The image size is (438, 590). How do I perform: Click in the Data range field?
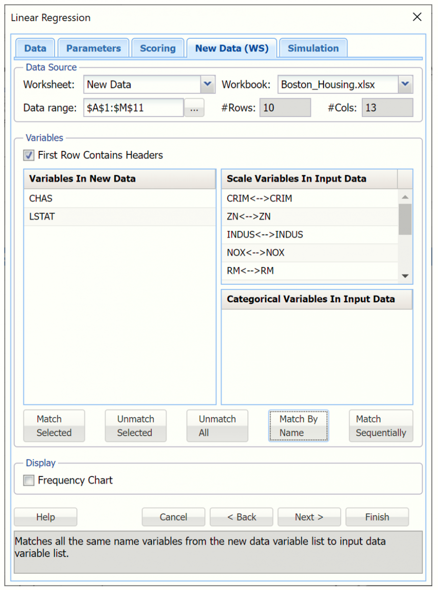coord(133,108)
